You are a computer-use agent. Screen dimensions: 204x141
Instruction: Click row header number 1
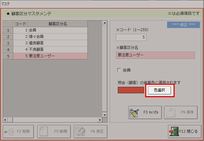coord(8,30)
